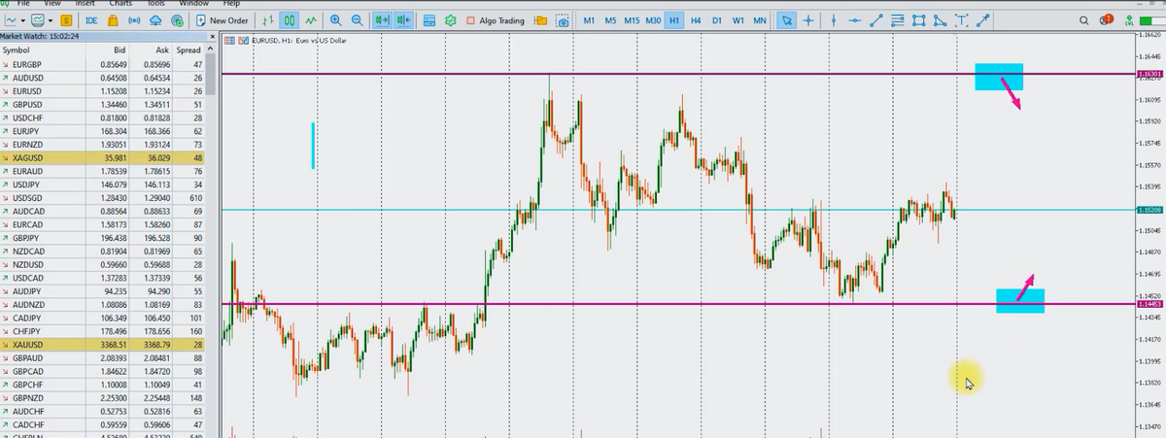Screen dimensions: 1166x438
Task: Select the M30 timeframe
Action: tap(653, 20)
